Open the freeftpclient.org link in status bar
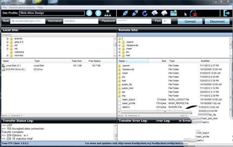233x147 pixels. (134, 143)
